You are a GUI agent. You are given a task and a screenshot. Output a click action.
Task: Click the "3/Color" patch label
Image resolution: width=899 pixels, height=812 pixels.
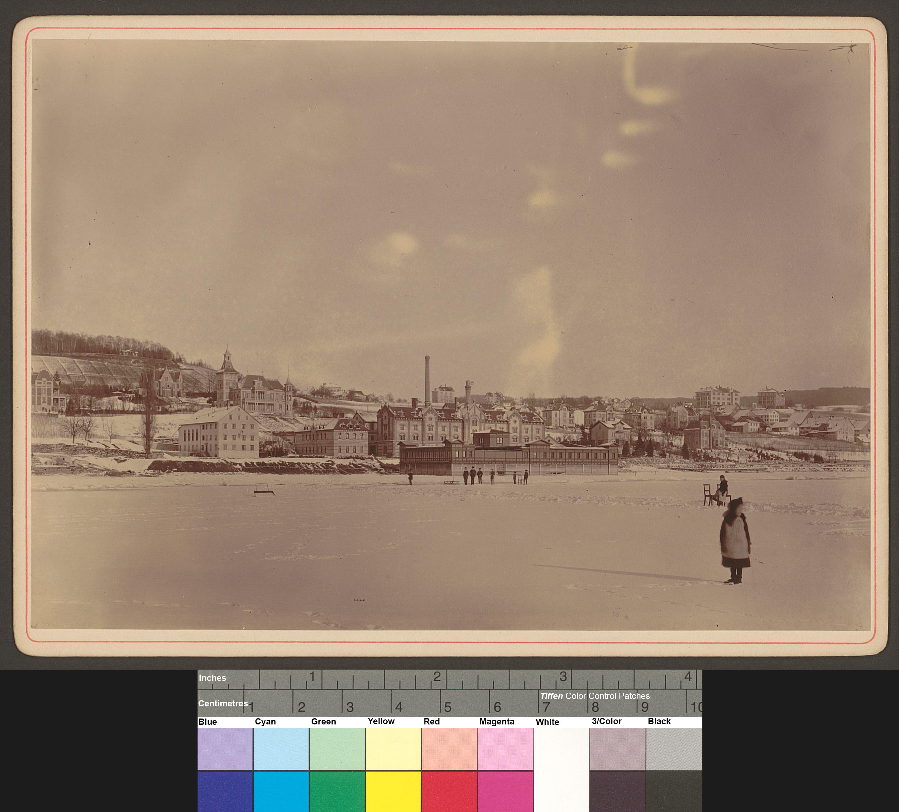(x=606, y=721)
